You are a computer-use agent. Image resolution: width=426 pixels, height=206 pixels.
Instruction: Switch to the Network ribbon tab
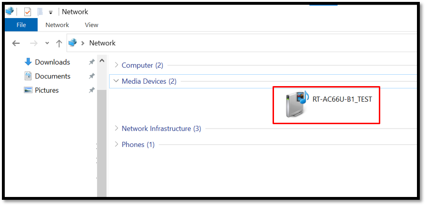click(x=57, y=25)
